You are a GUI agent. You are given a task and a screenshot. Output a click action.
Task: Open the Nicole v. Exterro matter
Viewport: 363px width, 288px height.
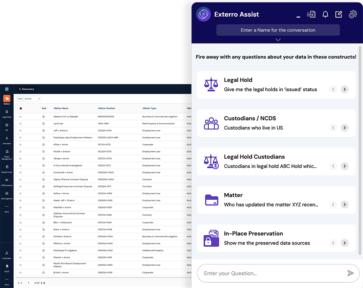(62, 152)
